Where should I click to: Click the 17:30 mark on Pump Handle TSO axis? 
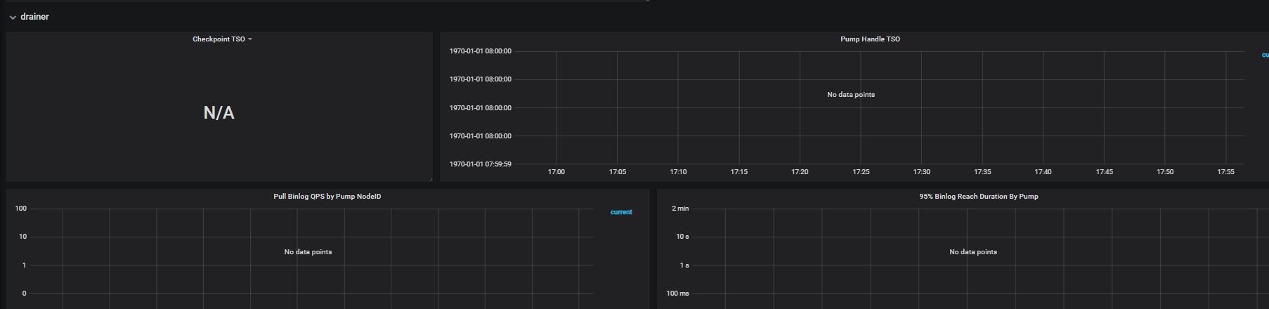pos(921,172)
